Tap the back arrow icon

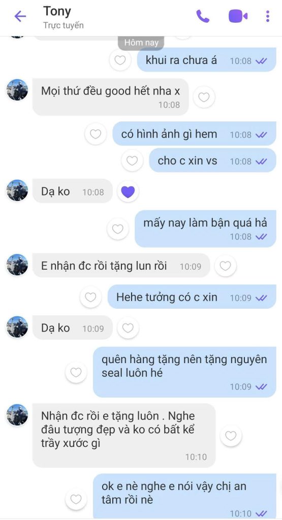click(x=20, y=16)
